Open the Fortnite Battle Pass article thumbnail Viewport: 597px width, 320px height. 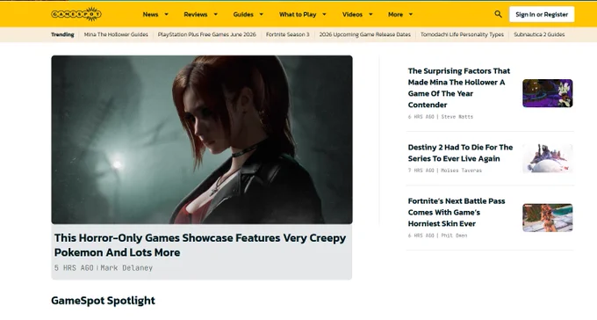pos(548,217)
